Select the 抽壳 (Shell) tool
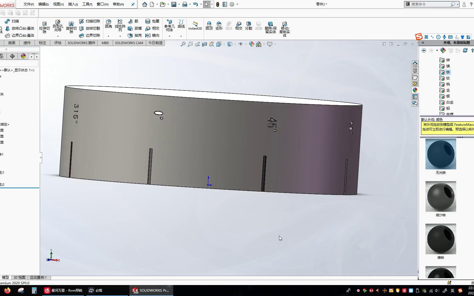 coord(134,35)
